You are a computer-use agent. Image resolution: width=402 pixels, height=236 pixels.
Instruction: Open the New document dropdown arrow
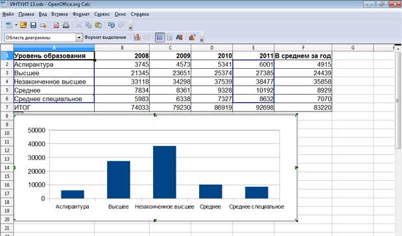pos(16,25)
